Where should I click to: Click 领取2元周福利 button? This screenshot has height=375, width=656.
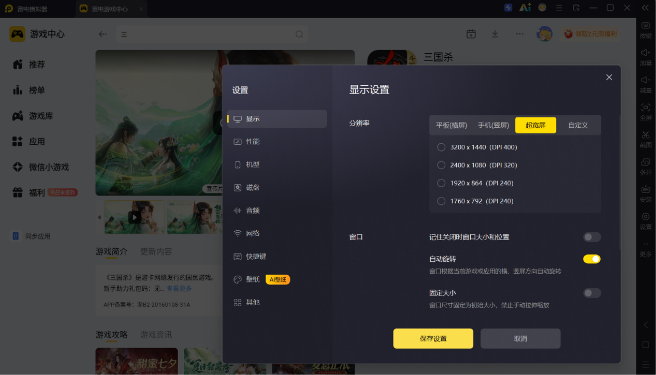[590, 34]
